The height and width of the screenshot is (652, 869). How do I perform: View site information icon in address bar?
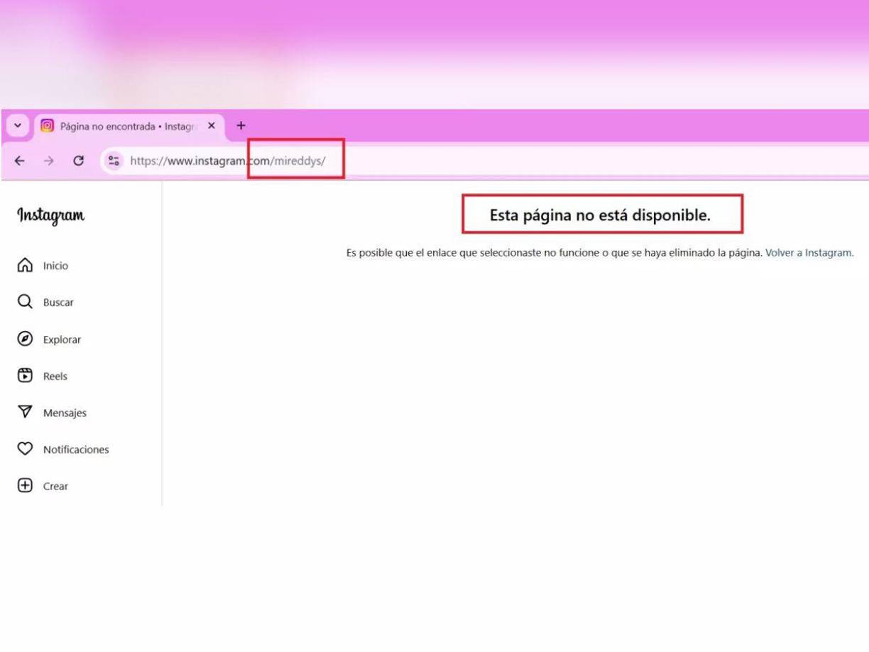click(x=114, y=161)
